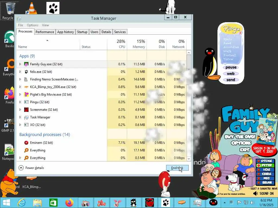
Task: Click the Firefox taskbar icon
Action: click(x=69, y=203)
